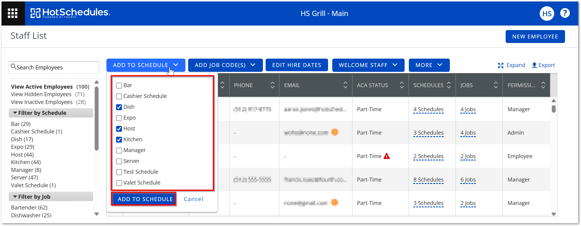
Task: Open the HS user profile avatar
Action: [x=547, y=14]
